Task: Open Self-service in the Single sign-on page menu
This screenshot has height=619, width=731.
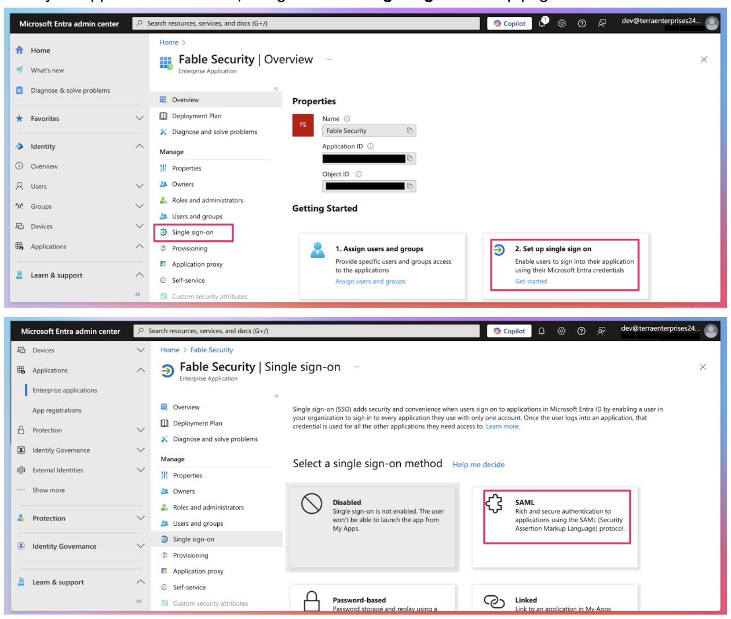Action: [189, 587]
